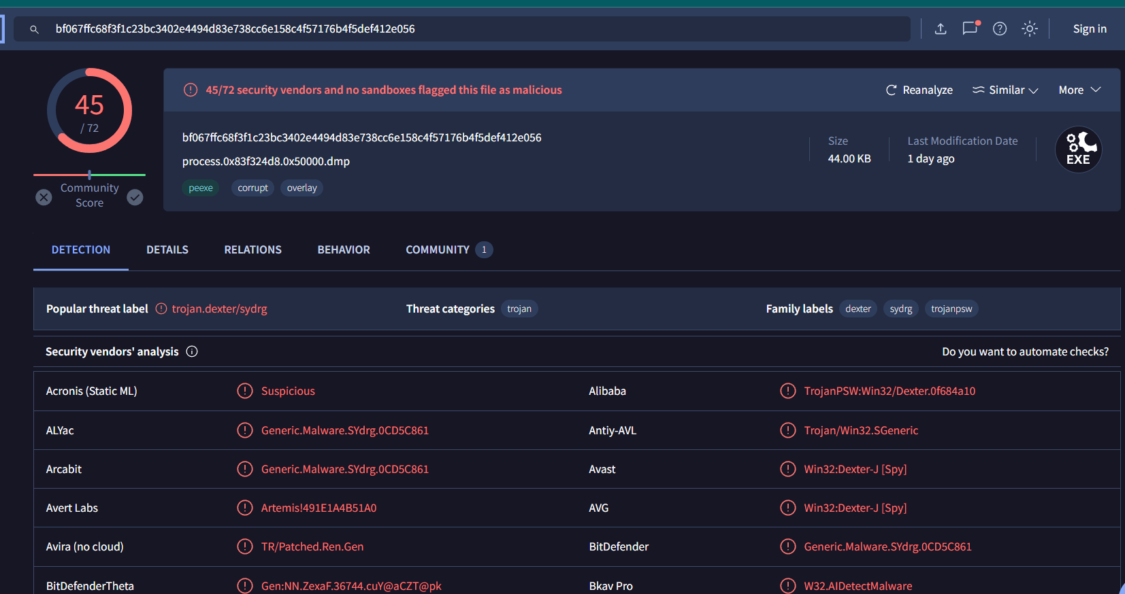This screenshot has width=1125, height=594.
Task: Open the notifications chat icon
Action: pos(970,29)
